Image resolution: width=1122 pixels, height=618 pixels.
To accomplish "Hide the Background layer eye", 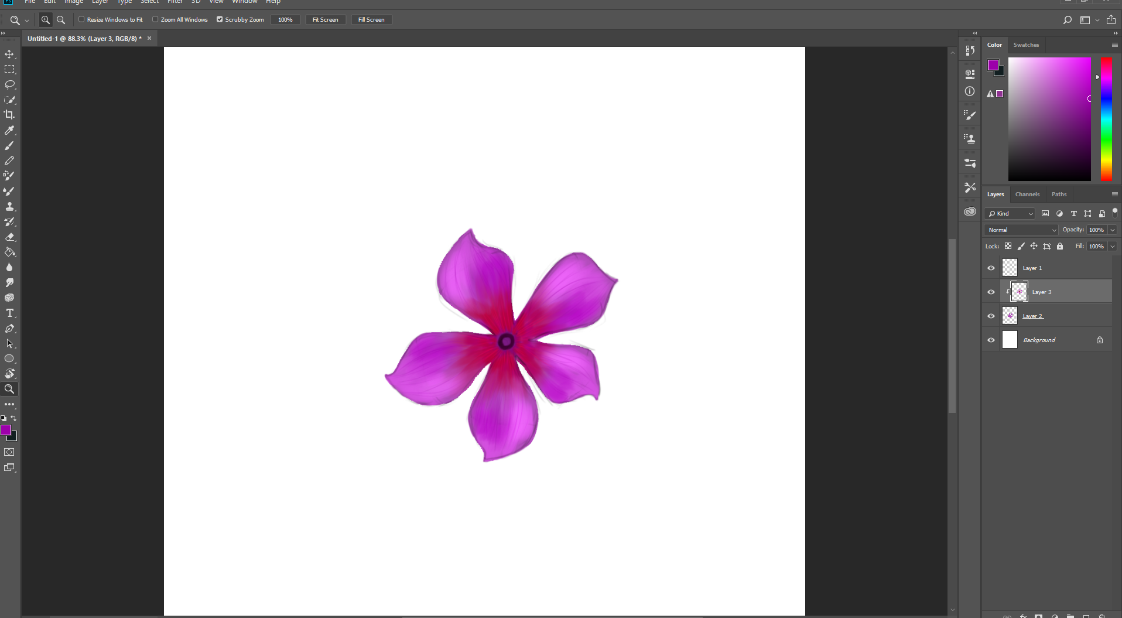I will click(991, 340).
